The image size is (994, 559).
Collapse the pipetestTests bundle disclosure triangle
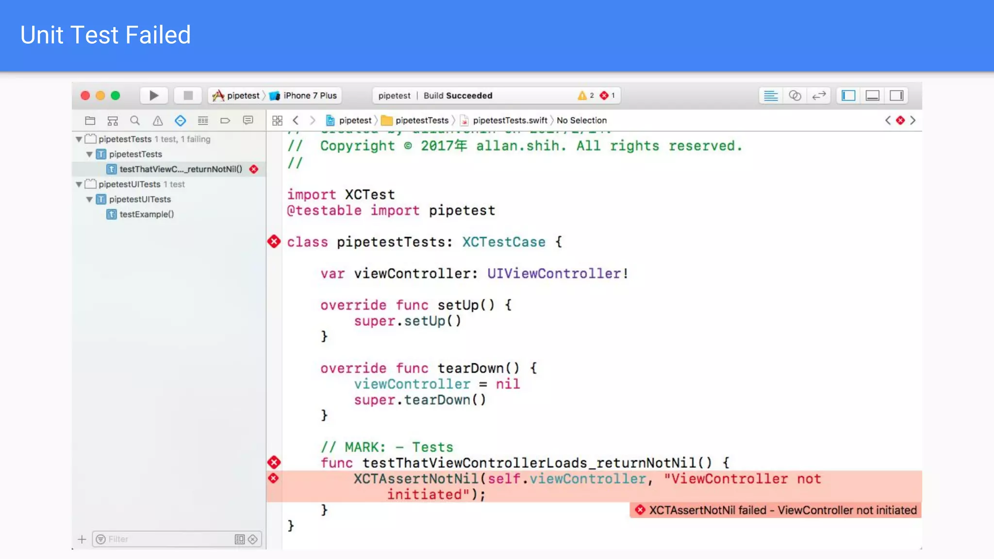79,139
